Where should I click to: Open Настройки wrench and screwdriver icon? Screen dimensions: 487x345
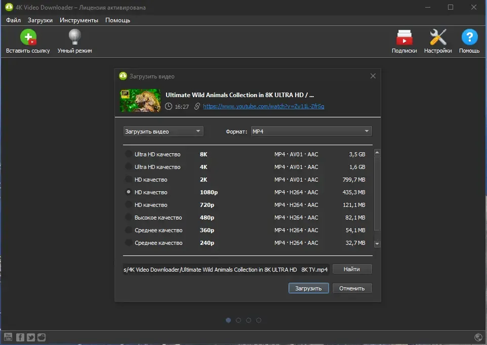pyautogui.click(x=438, y=37)
